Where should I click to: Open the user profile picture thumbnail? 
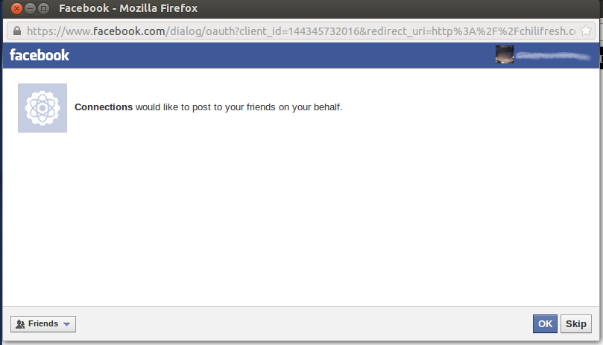pos(505,55)
